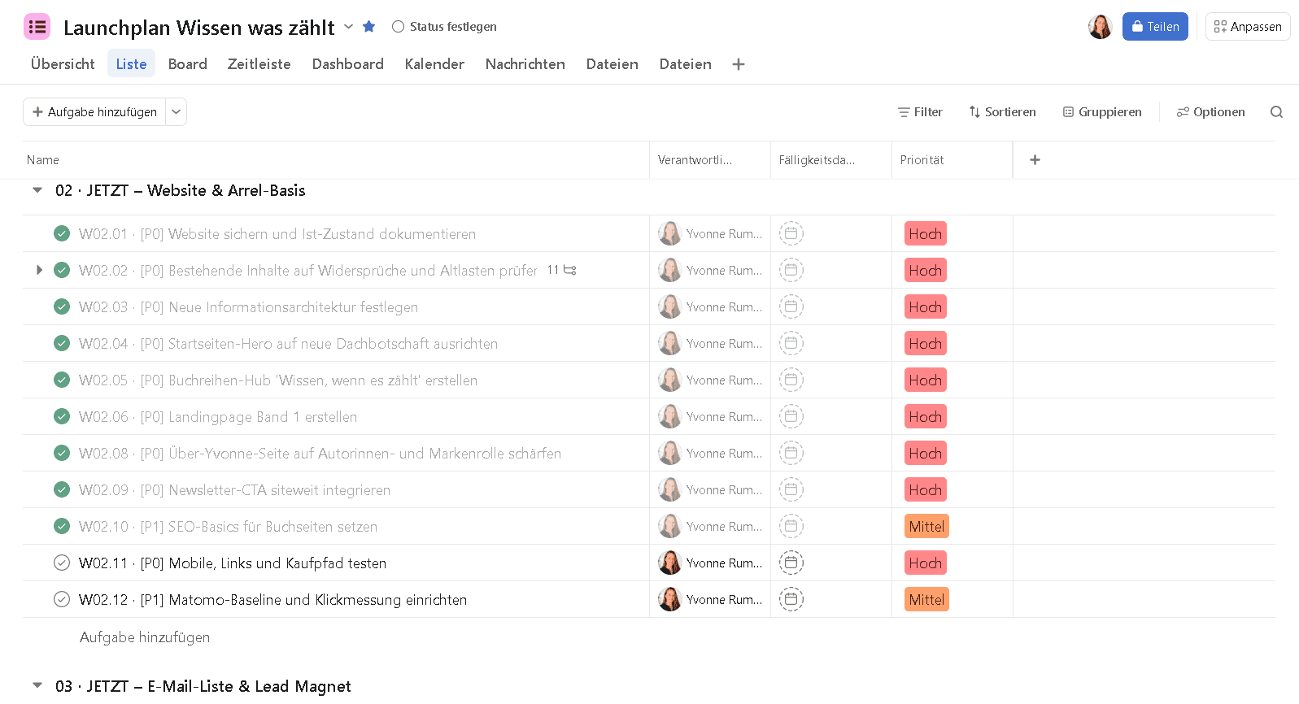Click the assignee avatar on W02.05 row
Viewport: 1299px width, 704px height.
point(669,380)
